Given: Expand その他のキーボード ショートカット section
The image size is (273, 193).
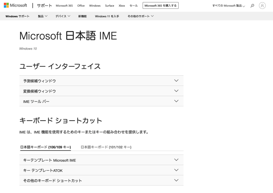Looking at the screenshot, I should coord(101,180).
